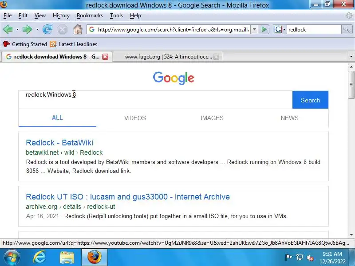
Task: Switch to VIDEOS results tab
Action: [135, 118]
